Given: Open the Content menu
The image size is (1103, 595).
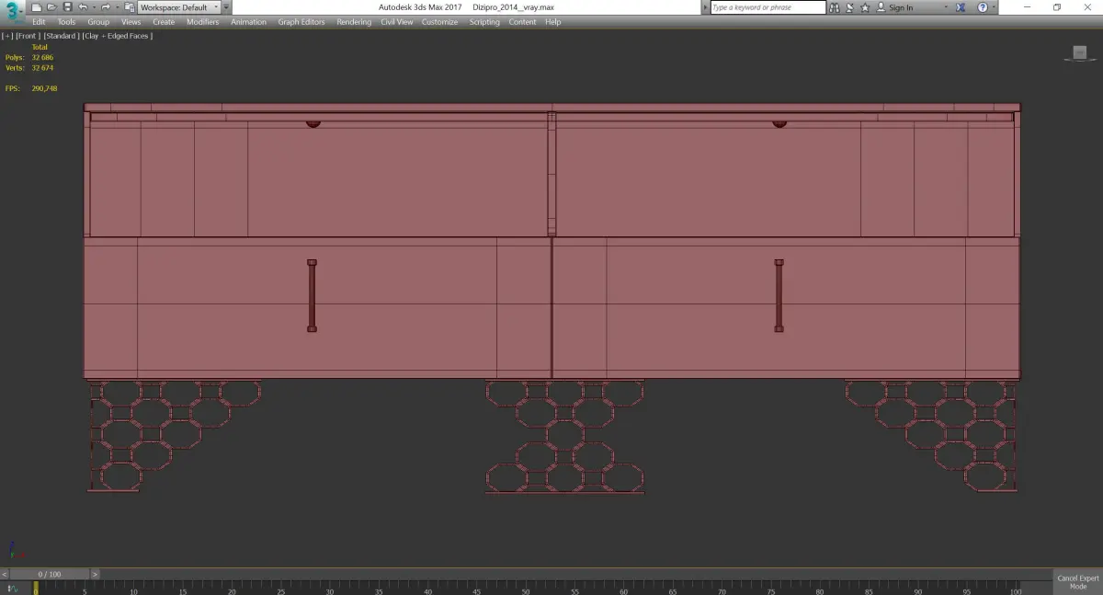Looking at the screenshot, I should tap(522, 22).
